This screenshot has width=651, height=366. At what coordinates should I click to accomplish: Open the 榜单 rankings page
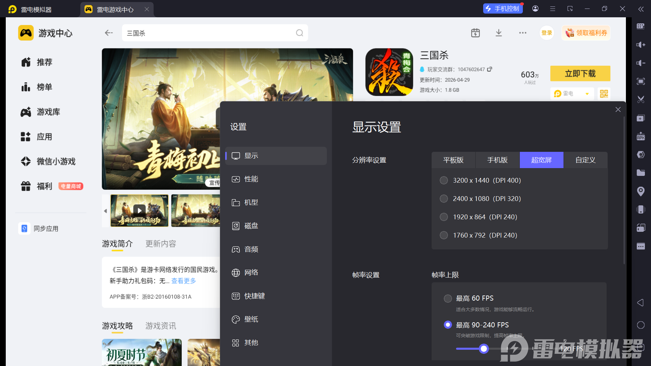37,87
